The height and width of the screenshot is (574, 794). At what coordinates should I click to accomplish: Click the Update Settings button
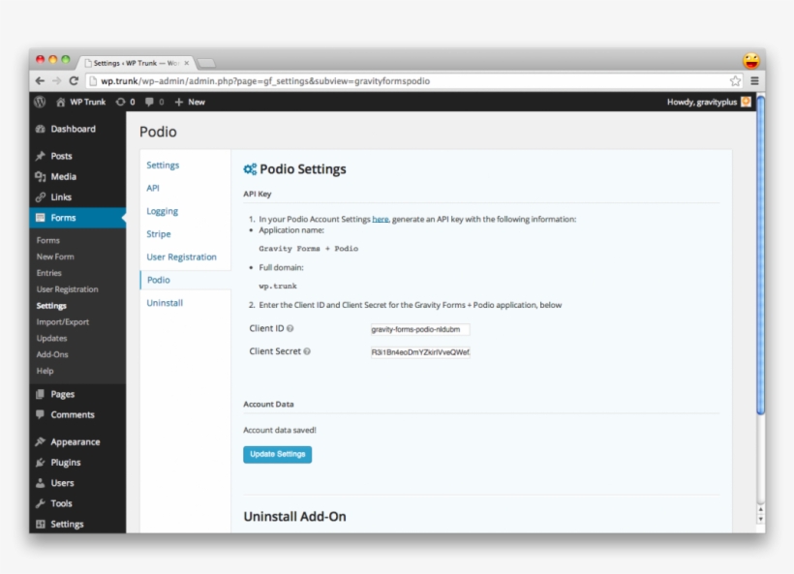278,454
